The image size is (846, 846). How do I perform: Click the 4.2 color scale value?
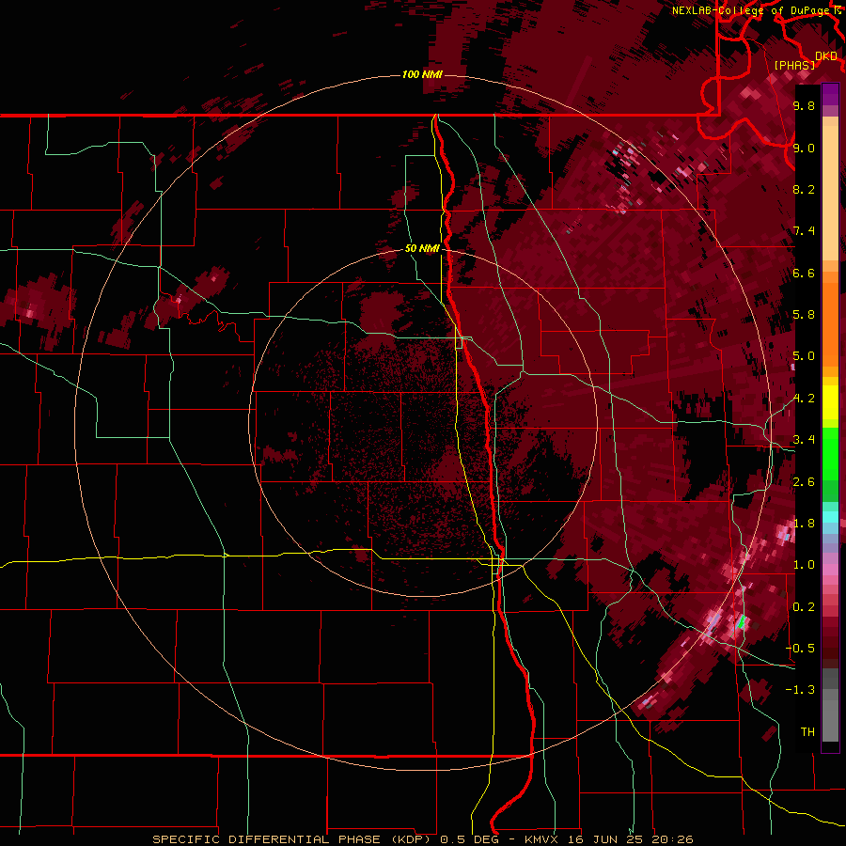click(804, 399)
